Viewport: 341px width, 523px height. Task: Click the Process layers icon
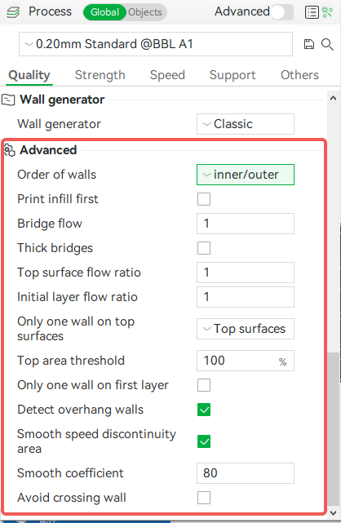coord(13,12)
